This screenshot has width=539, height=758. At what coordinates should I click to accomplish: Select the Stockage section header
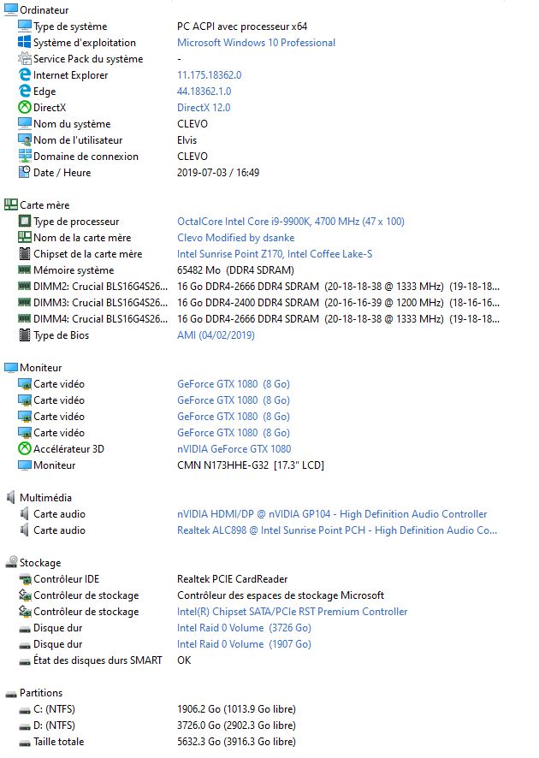(40, 562)
